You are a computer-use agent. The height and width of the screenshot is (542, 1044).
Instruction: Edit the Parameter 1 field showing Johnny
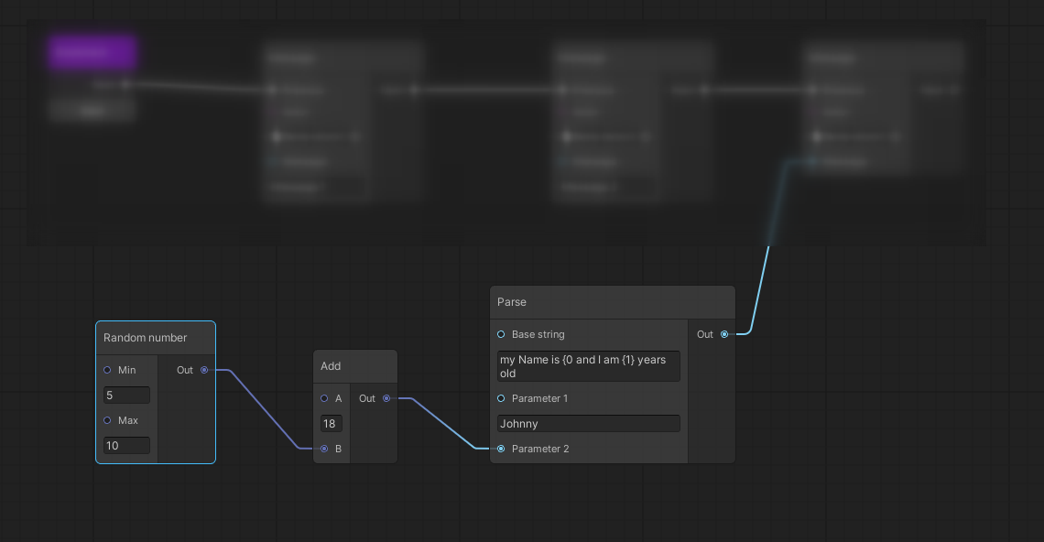tap(589, 424)
